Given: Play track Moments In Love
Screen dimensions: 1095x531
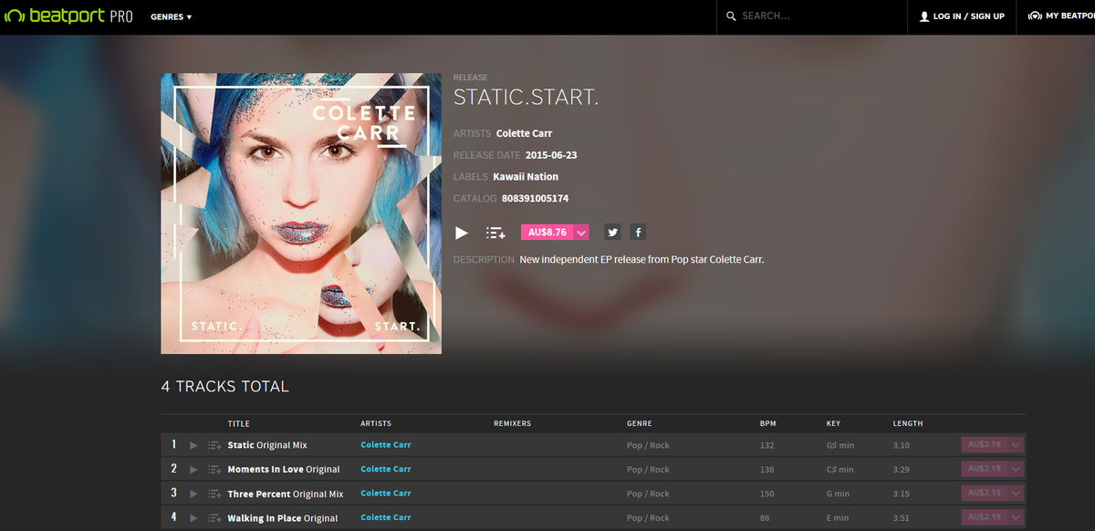Looking at the screenshot, I should tap(193, 469).
